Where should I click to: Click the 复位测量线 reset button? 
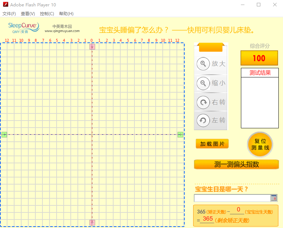tap(260, 145)
